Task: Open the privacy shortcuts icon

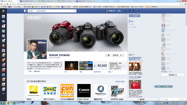Action: tap(139, 11)
